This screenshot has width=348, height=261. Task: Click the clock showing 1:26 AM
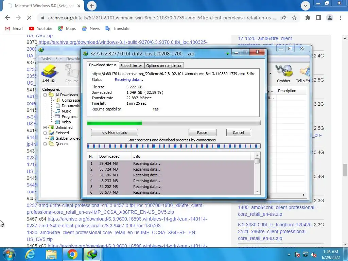click(x=330, y=252)
